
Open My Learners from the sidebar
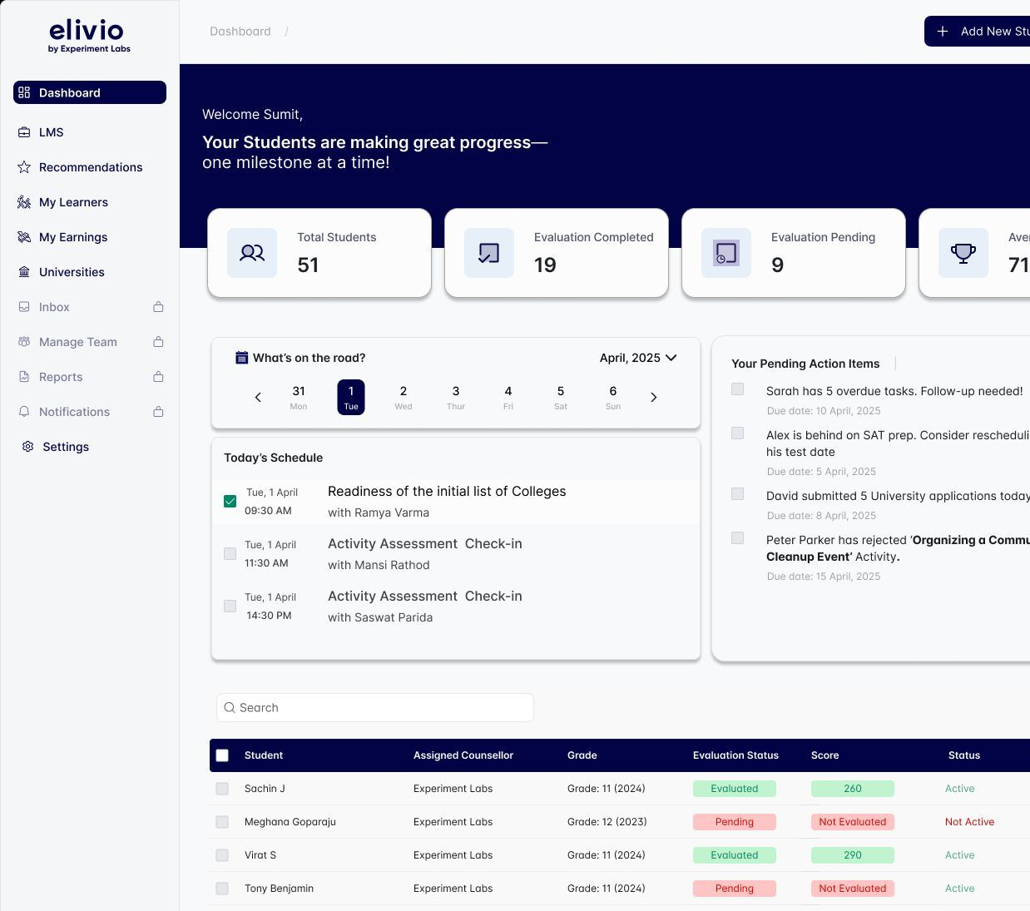click(x=73, y=202)
